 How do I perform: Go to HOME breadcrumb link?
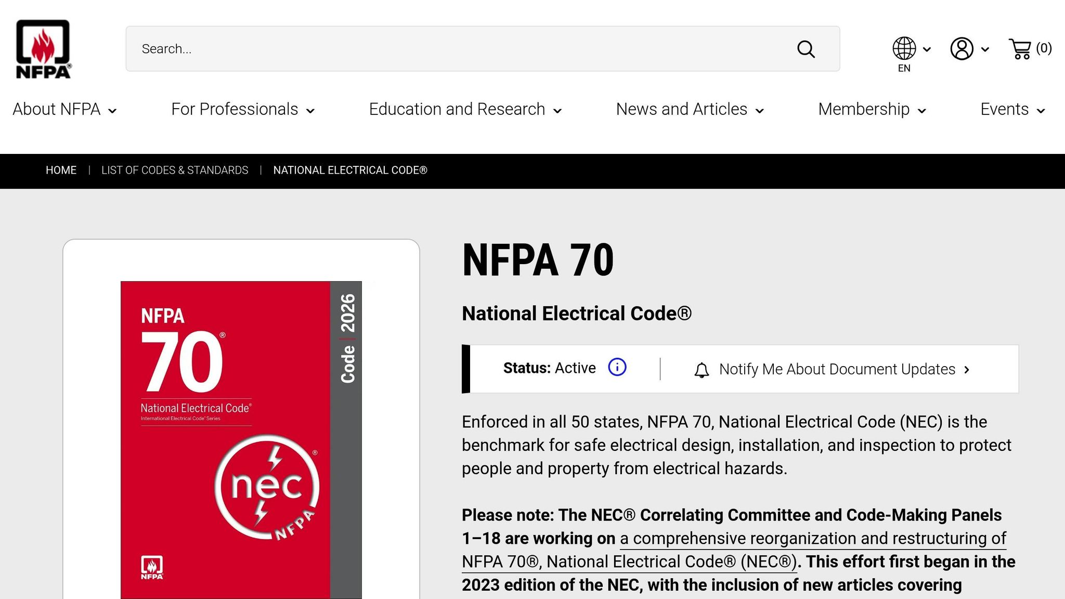tap(61, 170)
